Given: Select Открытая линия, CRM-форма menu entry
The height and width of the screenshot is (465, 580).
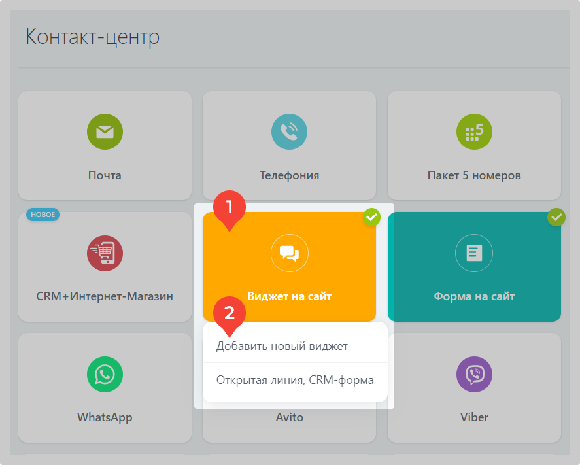Looking at the screenshot, I should 295,379.
